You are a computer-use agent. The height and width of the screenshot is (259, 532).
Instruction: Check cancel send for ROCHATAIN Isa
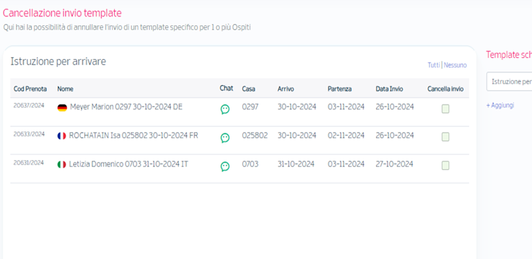click(x=445, y=137)
